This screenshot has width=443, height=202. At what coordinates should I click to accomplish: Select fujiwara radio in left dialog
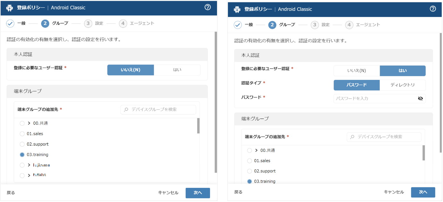22,165
